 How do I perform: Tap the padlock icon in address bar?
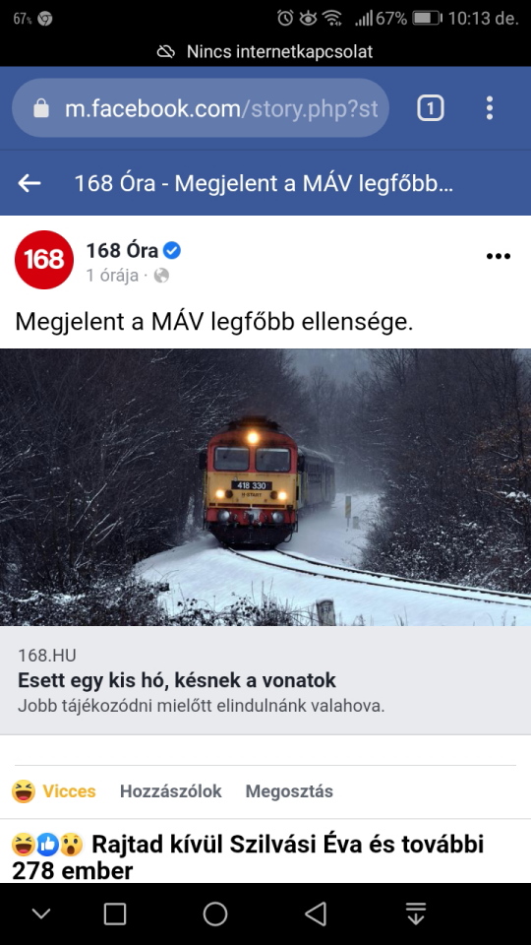(x=41, y=108)
